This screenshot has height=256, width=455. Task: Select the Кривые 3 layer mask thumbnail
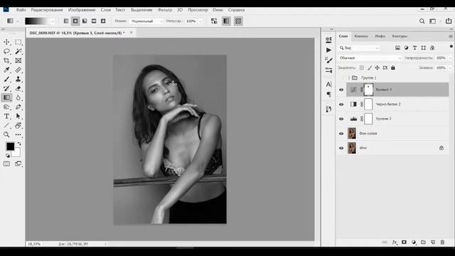click(368, 90)
